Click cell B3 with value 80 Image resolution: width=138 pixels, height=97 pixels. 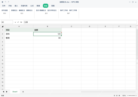point(47,38)
